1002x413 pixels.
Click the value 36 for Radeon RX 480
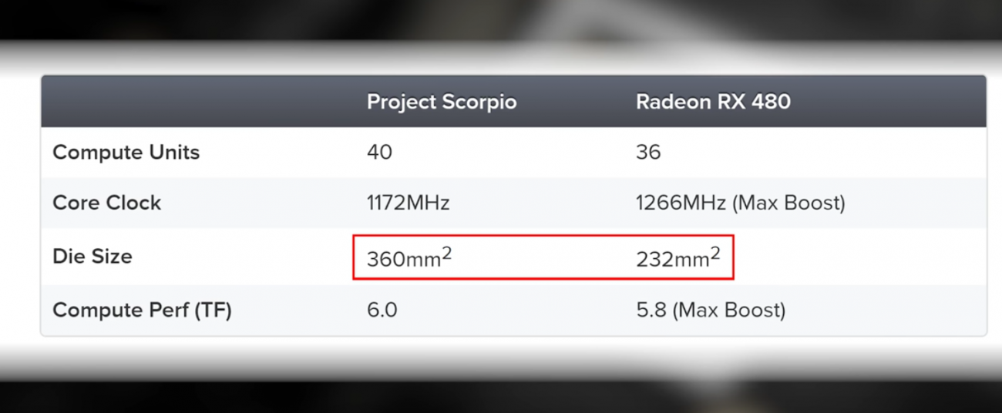tap(648, 153)
